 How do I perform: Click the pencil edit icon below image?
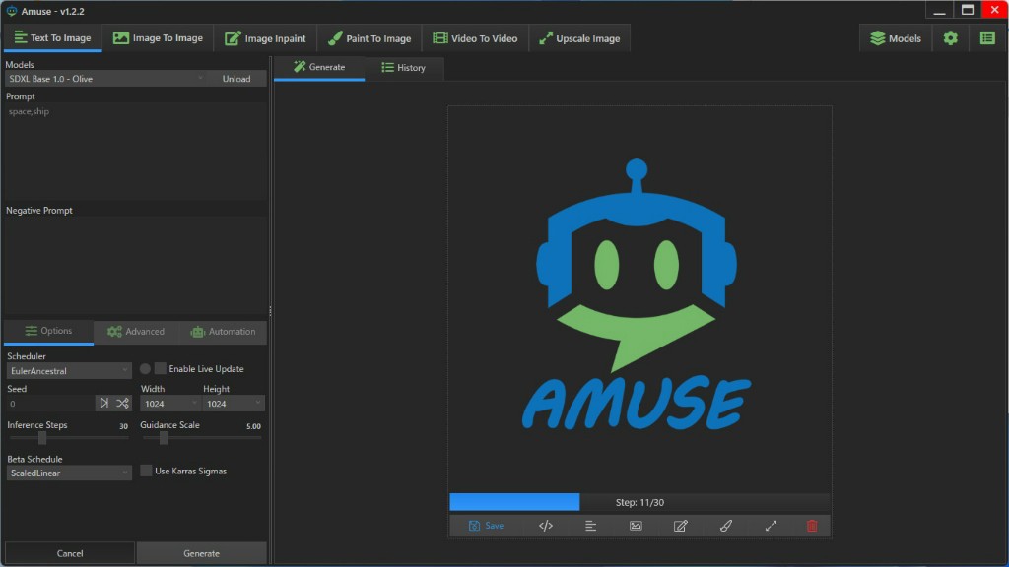click(x=680, y=526)
